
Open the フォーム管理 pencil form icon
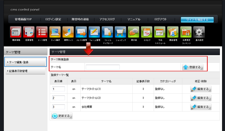point(94,32)
